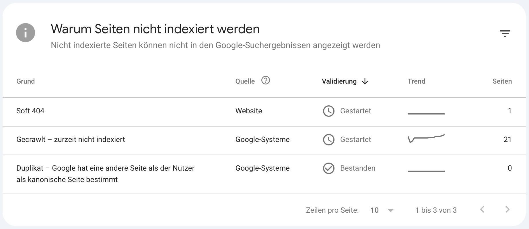529x229 pixels.
Task: Click the trend line in Duplikat row
Action: [426, 171]
